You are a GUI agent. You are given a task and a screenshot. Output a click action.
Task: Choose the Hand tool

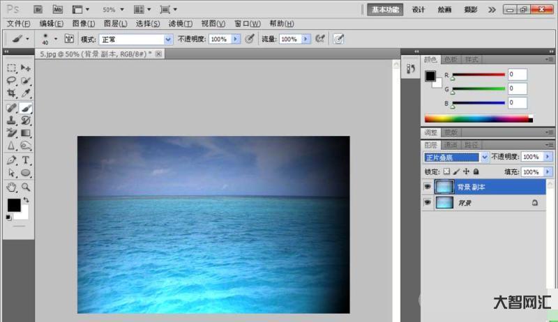(x=11, y=187)
